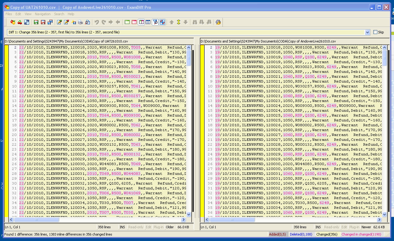Click the Newer label in right status bar
The width and height of the screenshot is (394, 241).
(x=366, y=227)
